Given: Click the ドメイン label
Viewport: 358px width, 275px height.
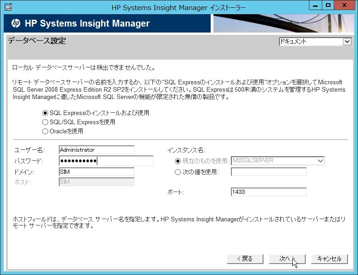Looking at the screenshot, I should click(x=24, y=172).
